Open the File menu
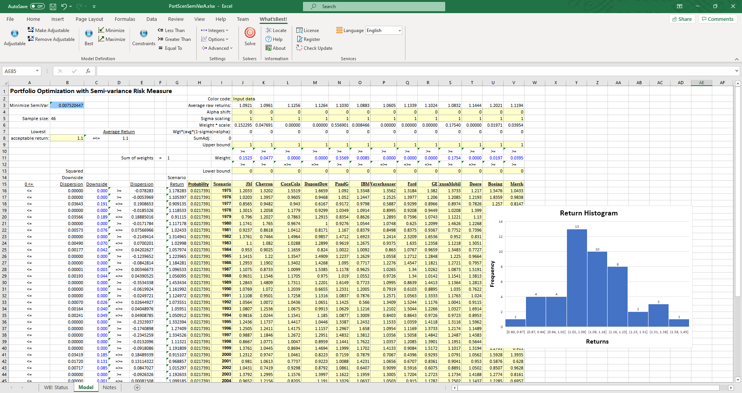Screen dimensions: 742x393 click(x=10, y=19)
